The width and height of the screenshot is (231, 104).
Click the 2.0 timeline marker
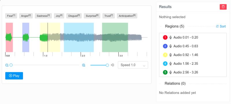pyautogui.click(x=83, y=56)
